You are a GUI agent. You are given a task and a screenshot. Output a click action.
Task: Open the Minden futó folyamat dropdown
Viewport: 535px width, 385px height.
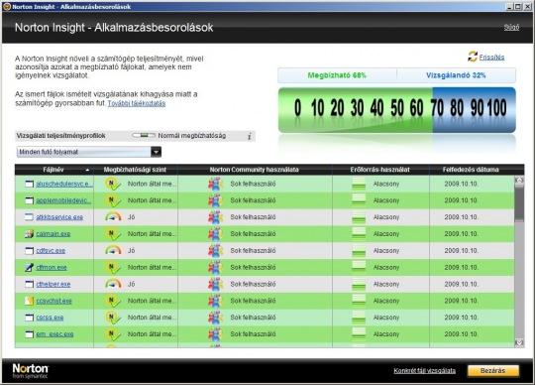coord(89,152)
